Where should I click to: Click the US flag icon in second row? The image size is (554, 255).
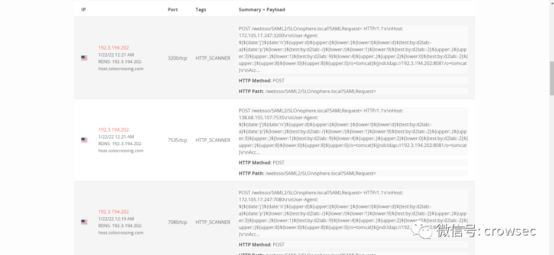pos(84,140)
